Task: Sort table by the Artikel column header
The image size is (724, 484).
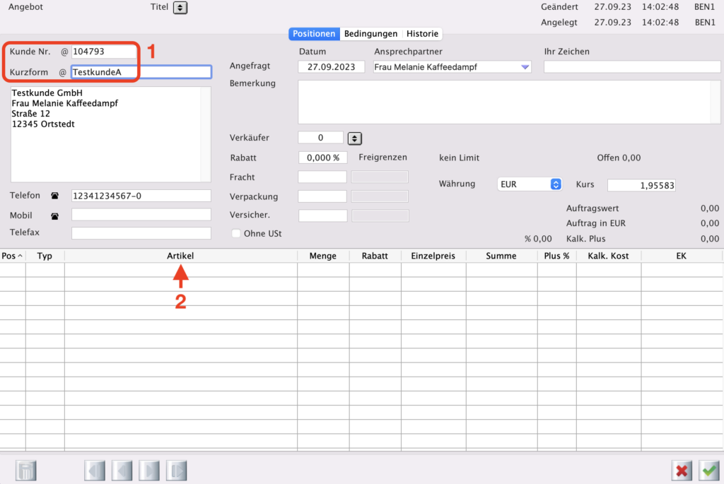Action: pos(180,256)
